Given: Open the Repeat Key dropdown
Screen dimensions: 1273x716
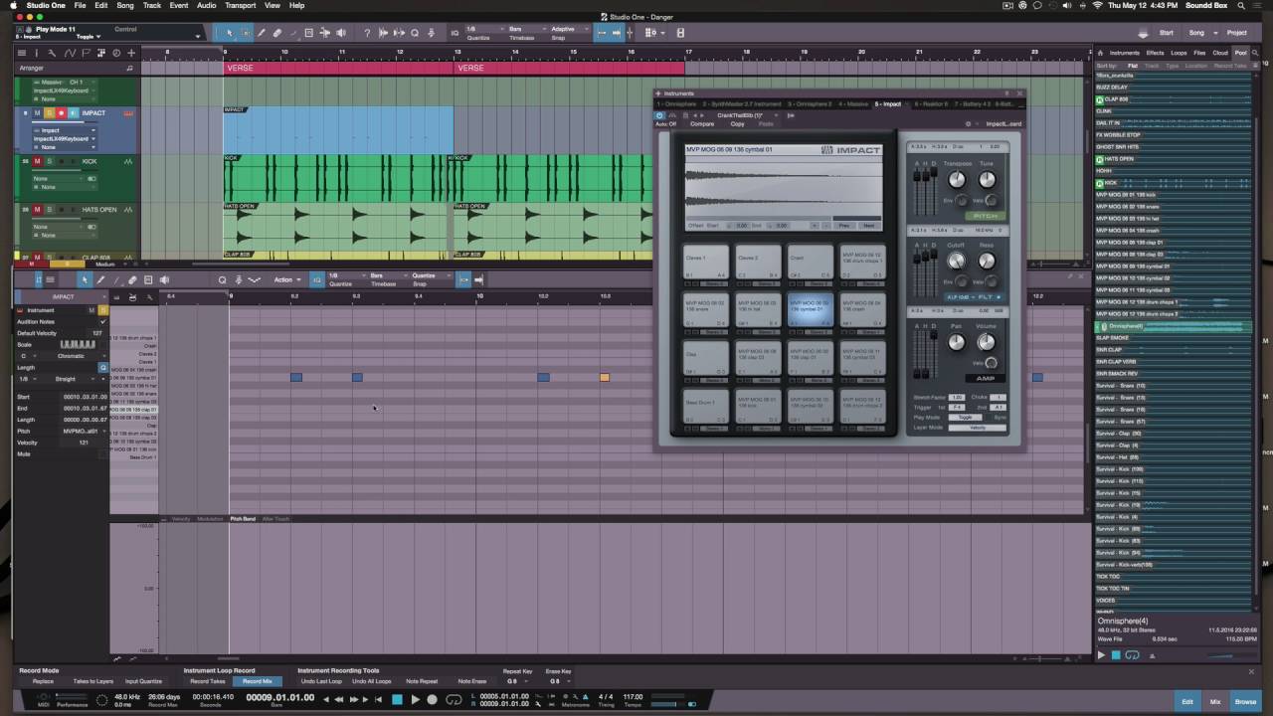Looking at the screenshot, I should pos(517,682).
